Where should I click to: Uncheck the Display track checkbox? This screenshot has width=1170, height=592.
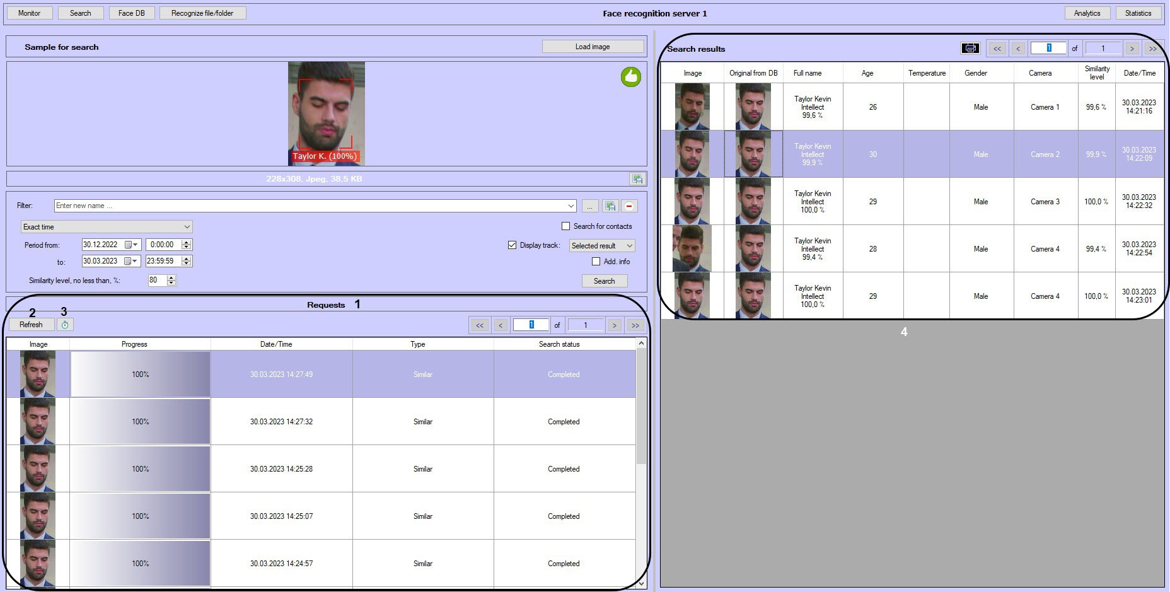[x=512, y=245]
